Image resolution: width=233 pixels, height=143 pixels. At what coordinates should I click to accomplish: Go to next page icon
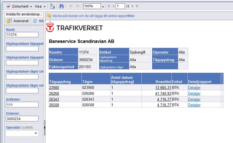click(133, 6)
